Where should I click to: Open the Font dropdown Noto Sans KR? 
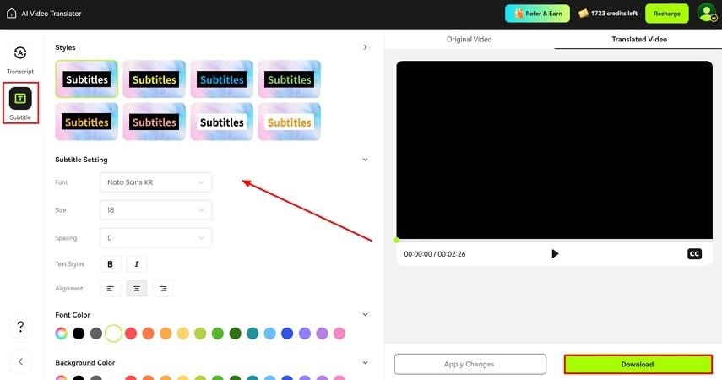[156, 182]
